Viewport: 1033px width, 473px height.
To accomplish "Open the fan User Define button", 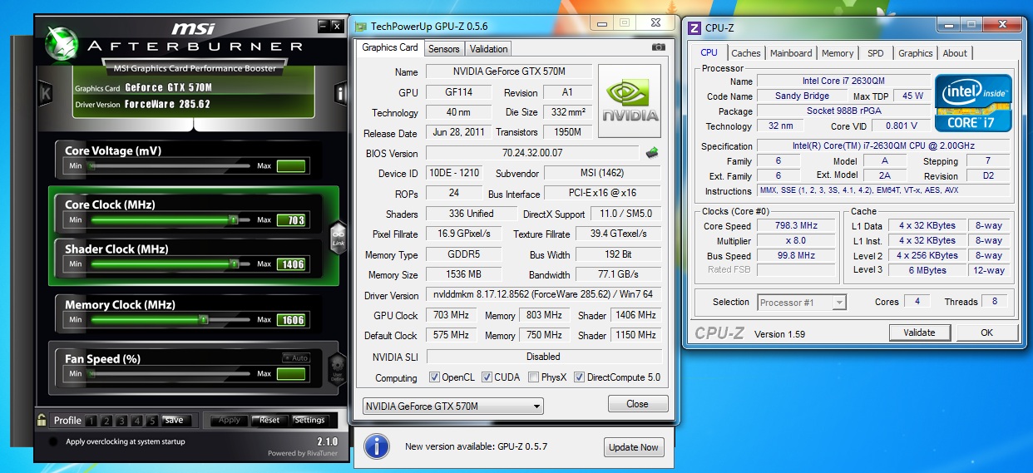I will pyautogui.click(x=338, y=369).
